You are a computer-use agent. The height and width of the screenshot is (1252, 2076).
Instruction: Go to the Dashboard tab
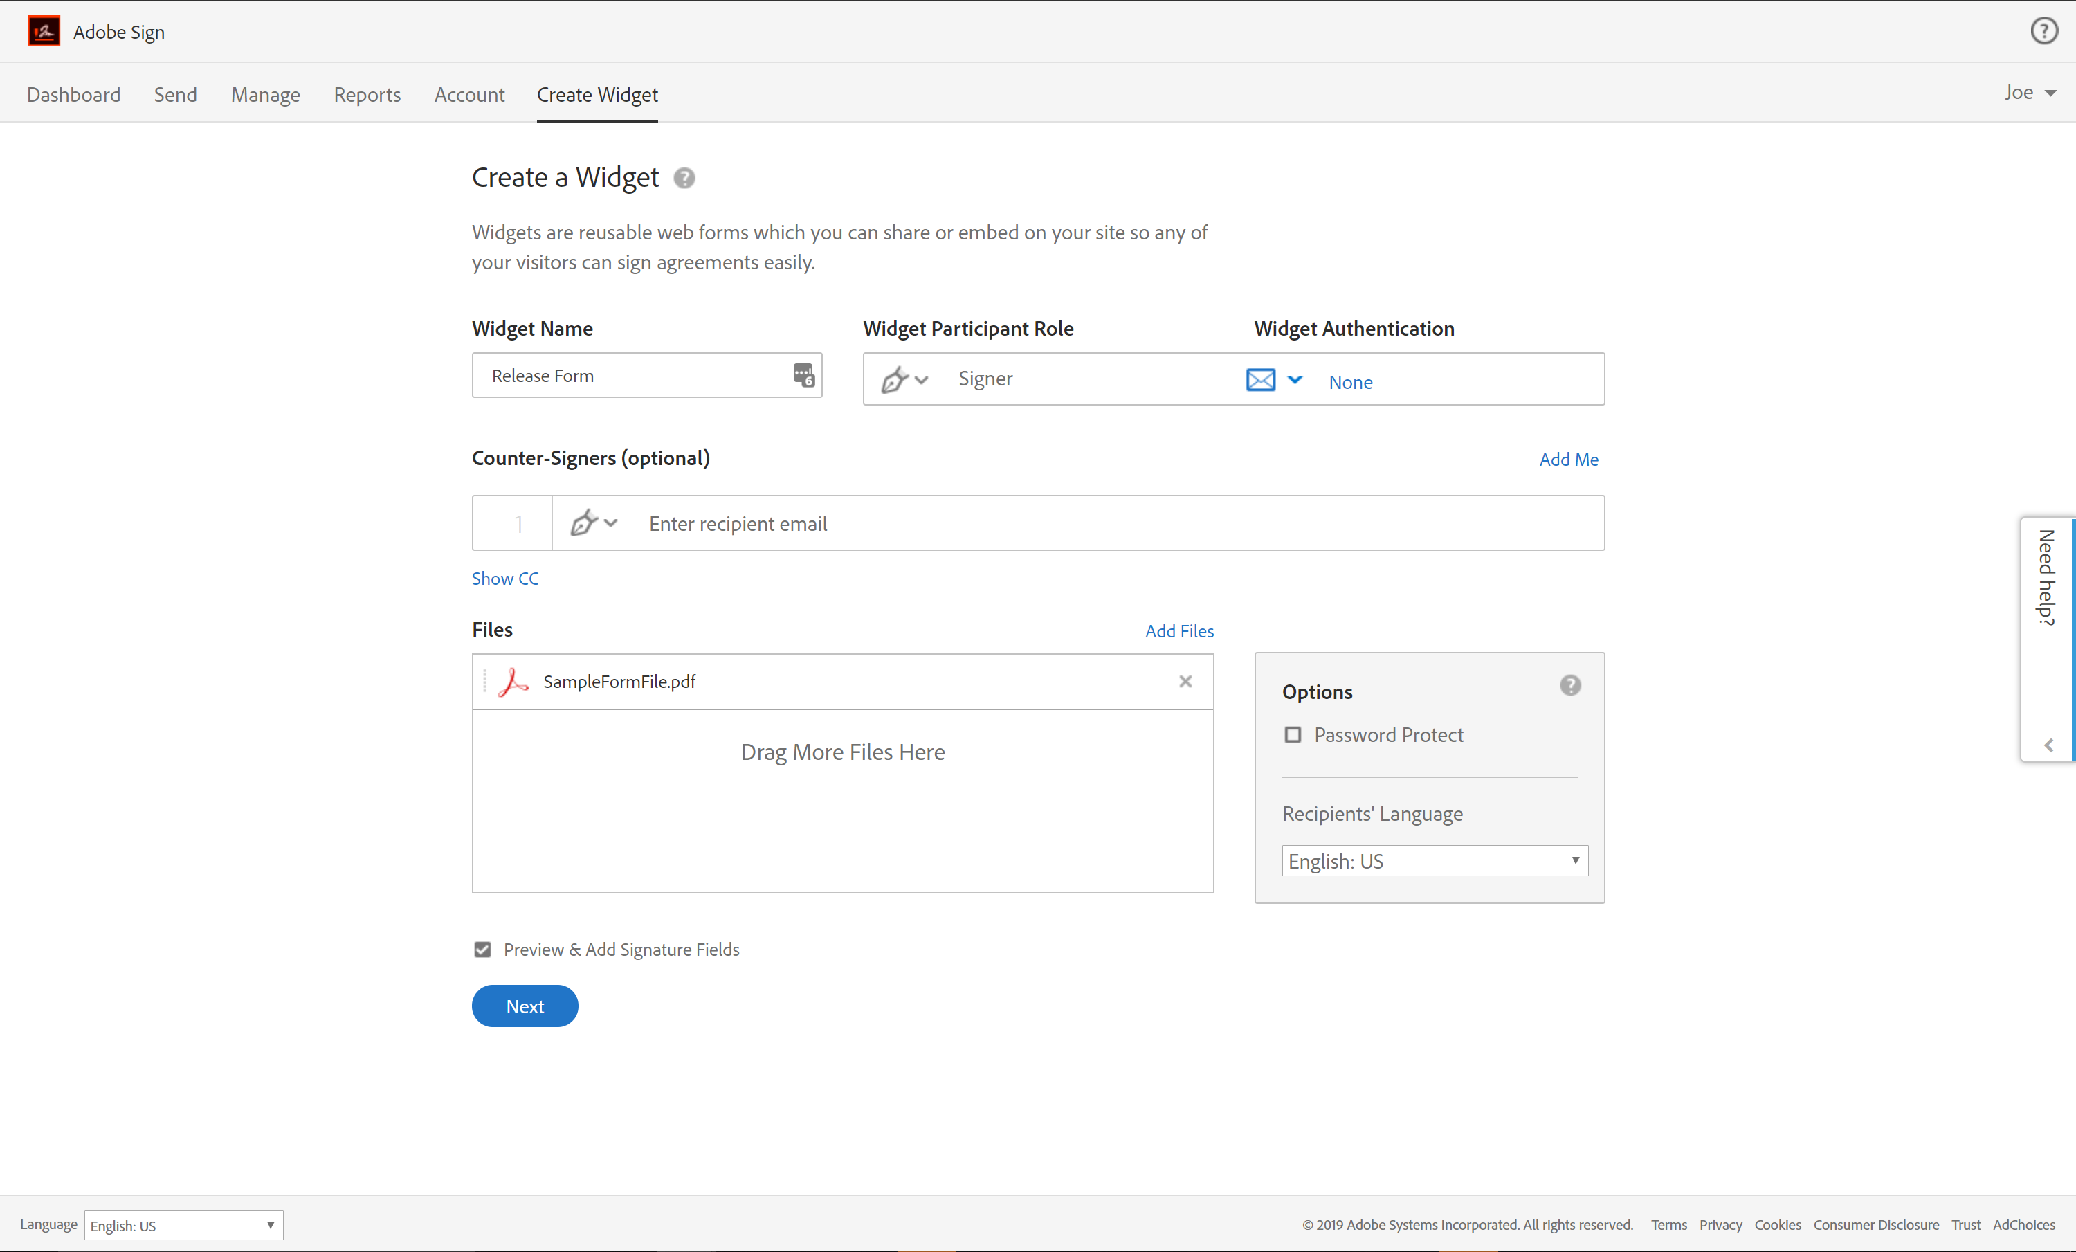(73, 94)
